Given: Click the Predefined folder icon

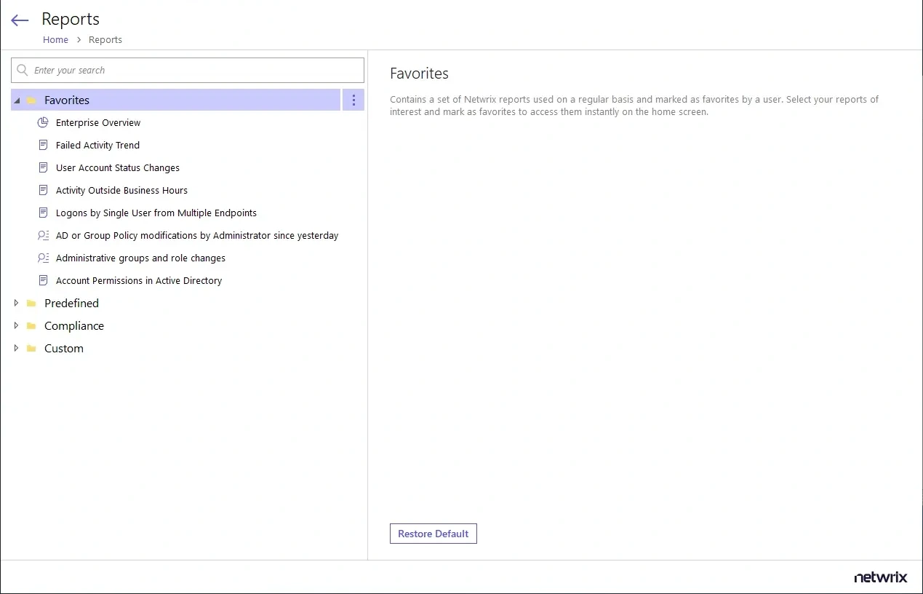Looking at the screenshot, I should (31, 304).
